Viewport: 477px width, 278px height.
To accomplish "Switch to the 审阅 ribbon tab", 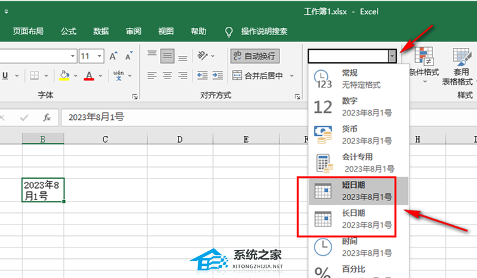I will (x=133, y=31).
